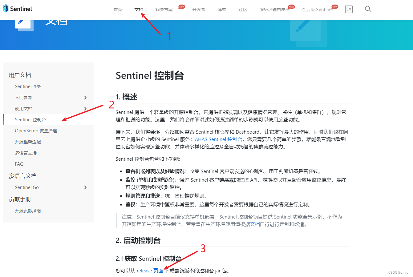Follow the 文档 link in the note
This screenshot has width=413, height=277.
click(x=255, y=224)
